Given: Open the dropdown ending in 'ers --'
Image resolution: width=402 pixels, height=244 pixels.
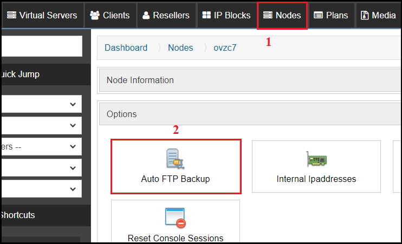Looking at the screenshot, I should (x=42, y=146).
